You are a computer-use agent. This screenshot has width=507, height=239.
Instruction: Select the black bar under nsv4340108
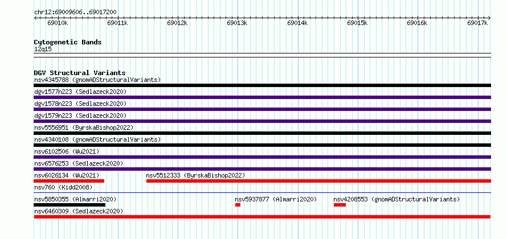click(263, 145)
